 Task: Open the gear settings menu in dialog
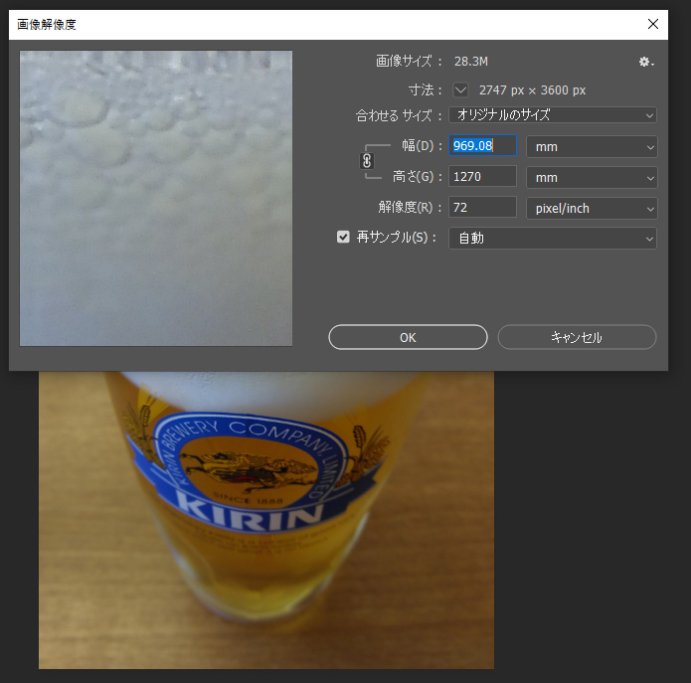[x=646, y=62]
